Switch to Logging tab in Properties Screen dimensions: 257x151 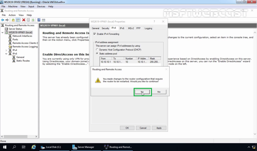[148, 28]
